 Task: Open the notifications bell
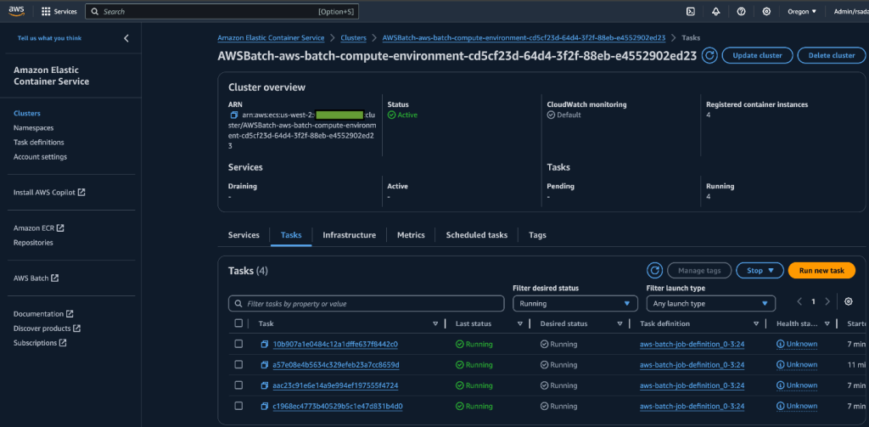click(x=715, y=11)
